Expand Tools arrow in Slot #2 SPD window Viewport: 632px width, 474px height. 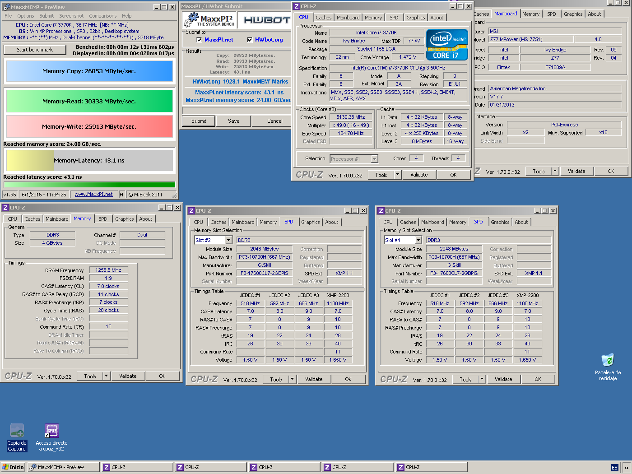[x=293, y=379]
